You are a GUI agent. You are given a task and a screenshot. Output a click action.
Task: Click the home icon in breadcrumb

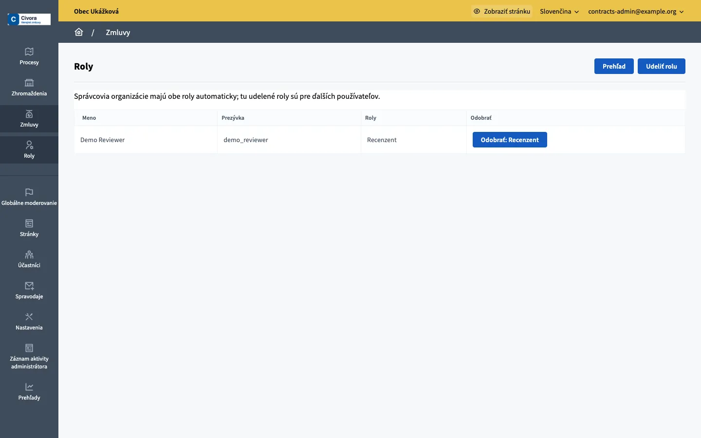pyautogui.click(x=79, y=32)
